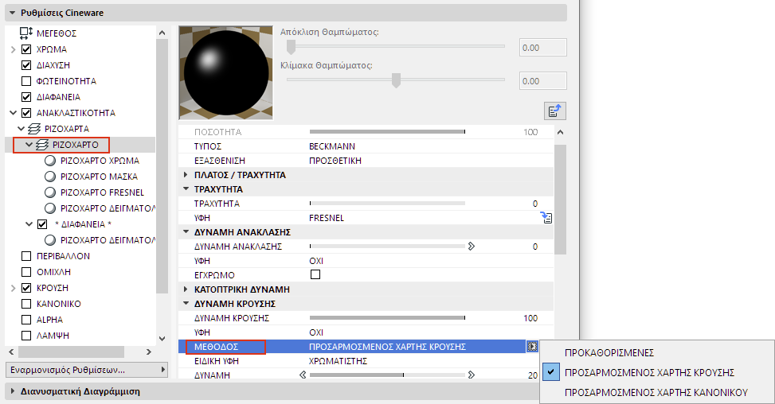Toggle the * ΔΙΑΦΑΝΕΙΑ * layer checkbox
Image resolution: width=775 pixels, height=404 pixels.
42,224
